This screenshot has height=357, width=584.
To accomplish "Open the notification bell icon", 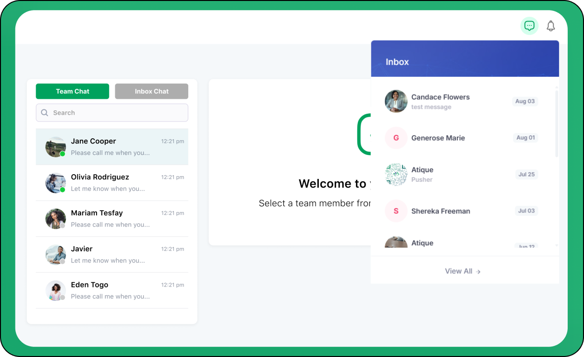I will (551, 26).
